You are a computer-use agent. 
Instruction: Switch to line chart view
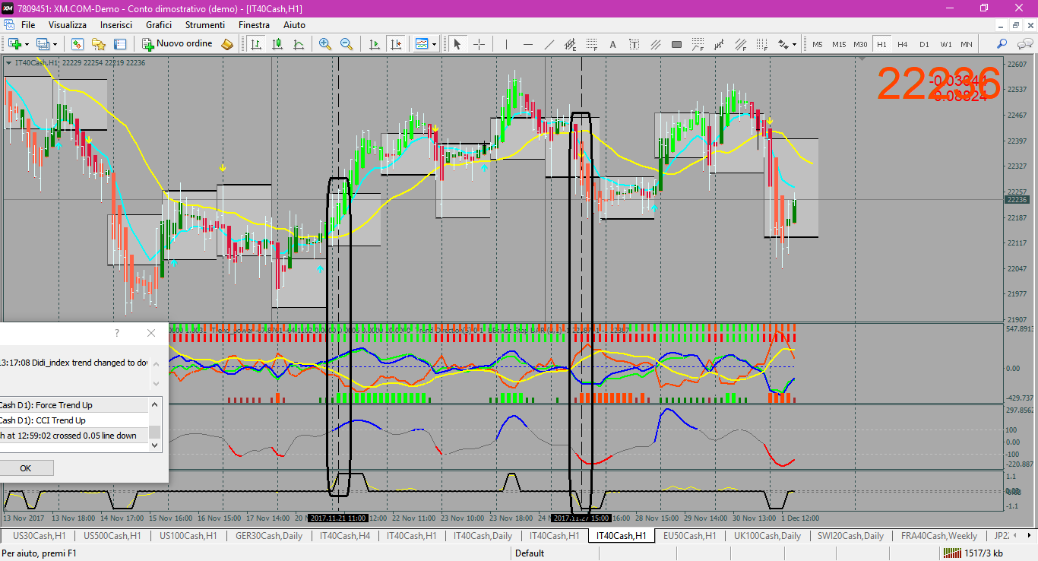299,44
